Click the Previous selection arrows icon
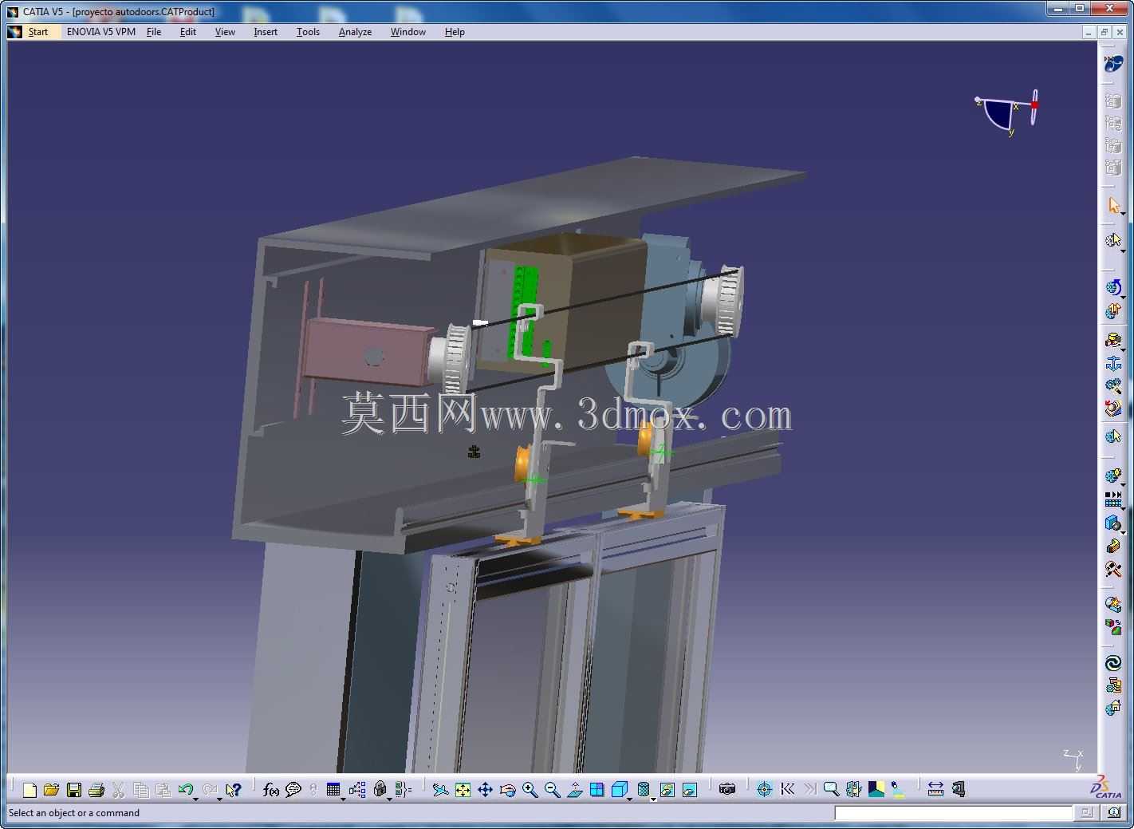 tap(787, 790)
